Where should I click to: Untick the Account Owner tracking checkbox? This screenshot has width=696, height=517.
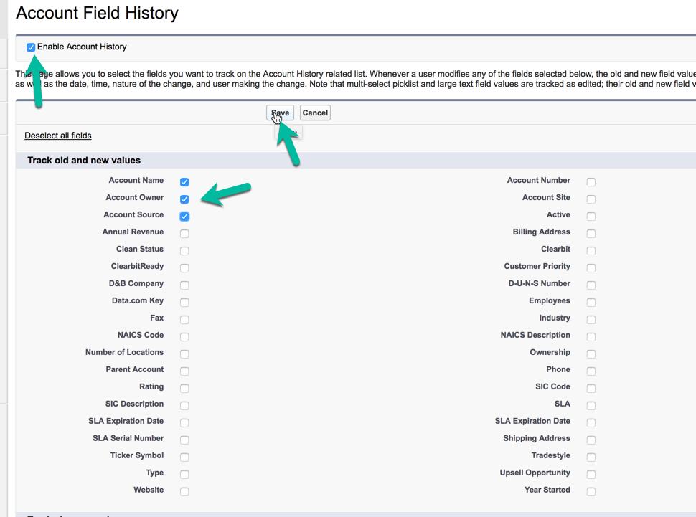(x=184, y=199)
